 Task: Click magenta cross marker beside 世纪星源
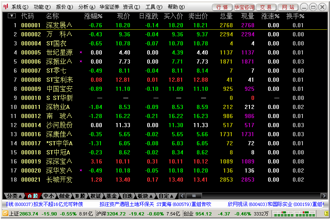point(81,52)
